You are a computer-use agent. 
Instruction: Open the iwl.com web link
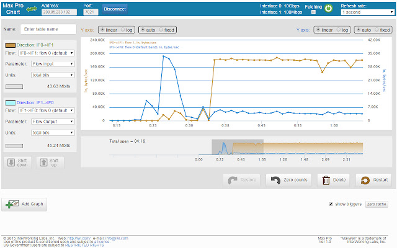click(x=79, y=238)
